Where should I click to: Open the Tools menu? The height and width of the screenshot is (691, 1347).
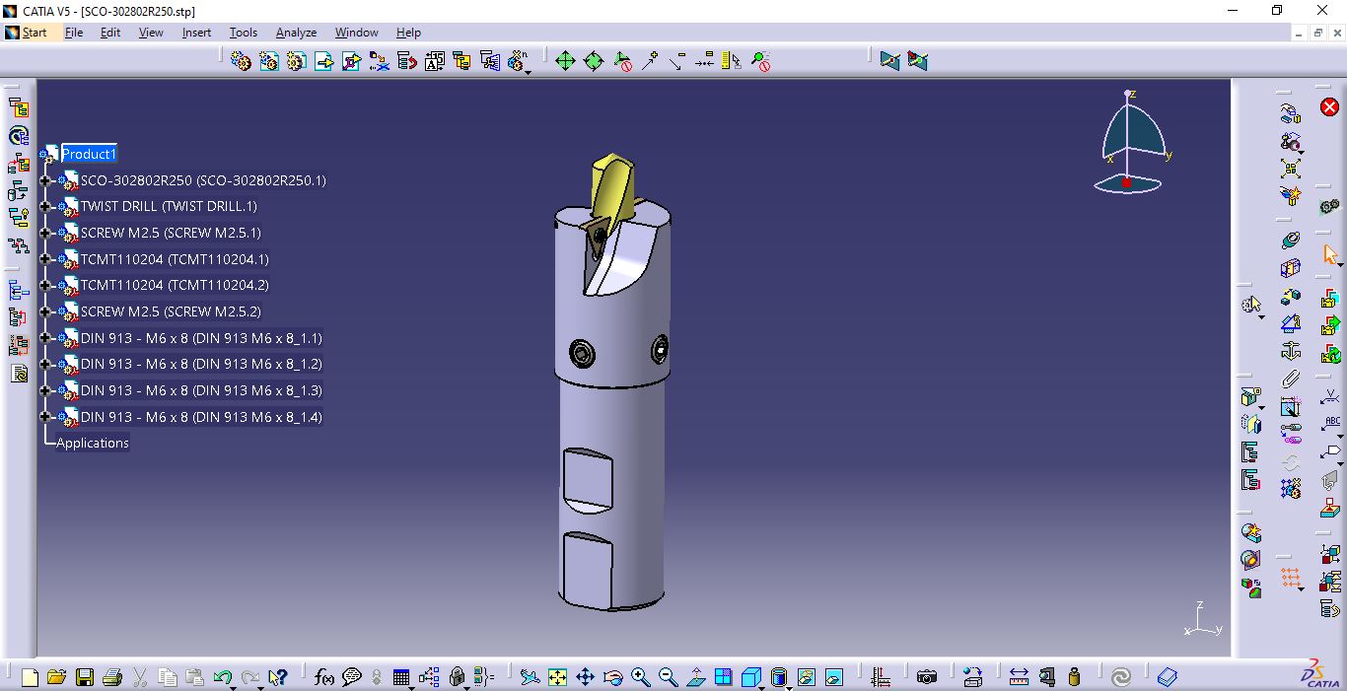[x=244, y=33]
